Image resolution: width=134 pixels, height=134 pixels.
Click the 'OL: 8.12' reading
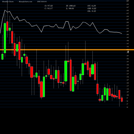92,11
